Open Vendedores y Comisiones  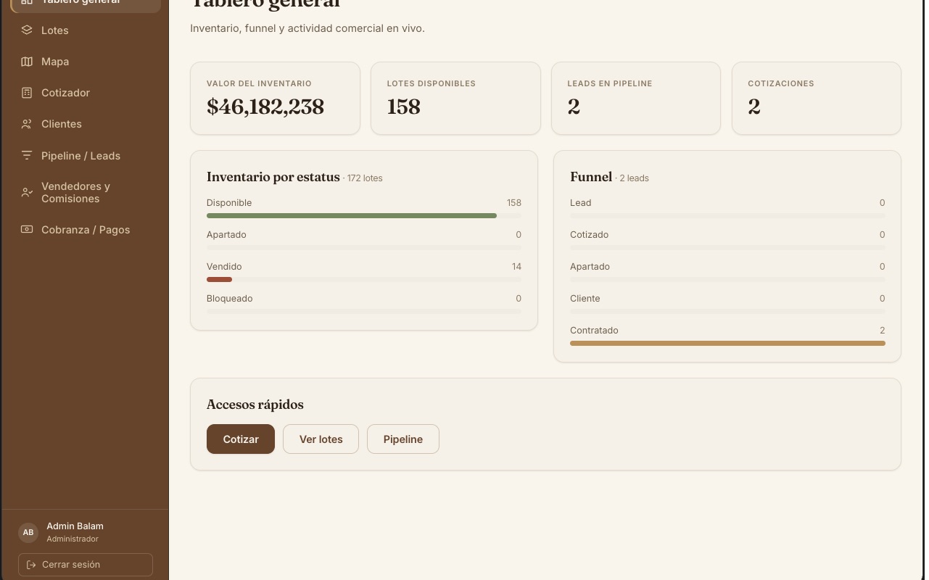[x=86, y=192]
